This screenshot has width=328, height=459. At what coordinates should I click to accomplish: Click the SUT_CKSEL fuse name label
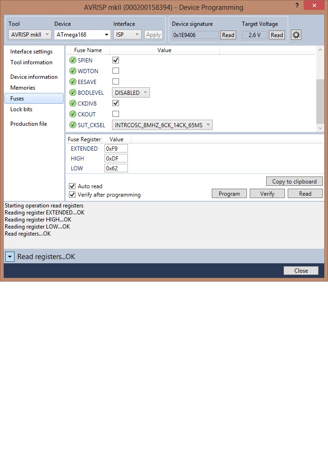coord(91,125)
